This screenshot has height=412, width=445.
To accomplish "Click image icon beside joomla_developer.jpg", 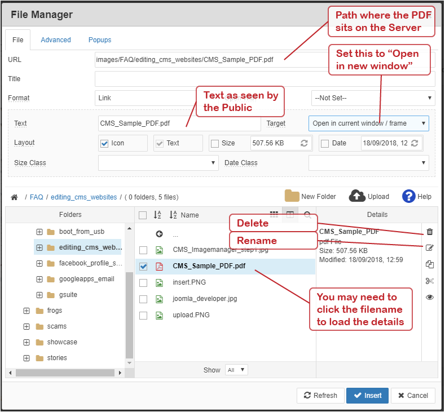I will [x=159, y=299].
